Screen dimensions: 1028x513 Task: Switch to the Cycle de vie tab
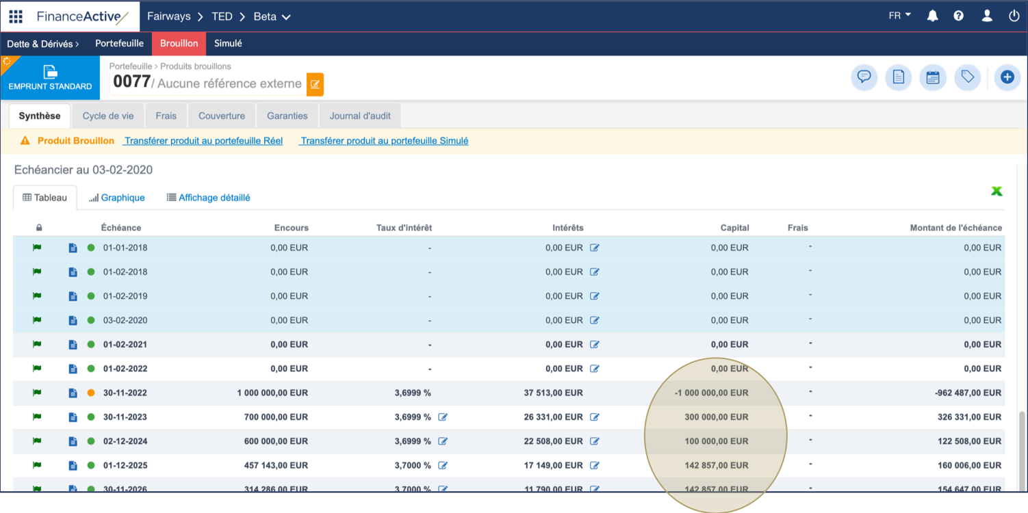(107, 115)
